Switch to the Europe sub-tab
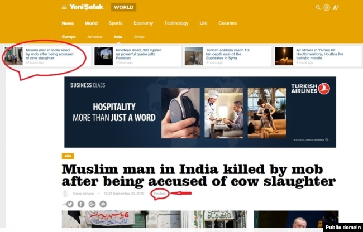Image resolution: width=363 pixels, height=232 pixels. pos(69,37)
